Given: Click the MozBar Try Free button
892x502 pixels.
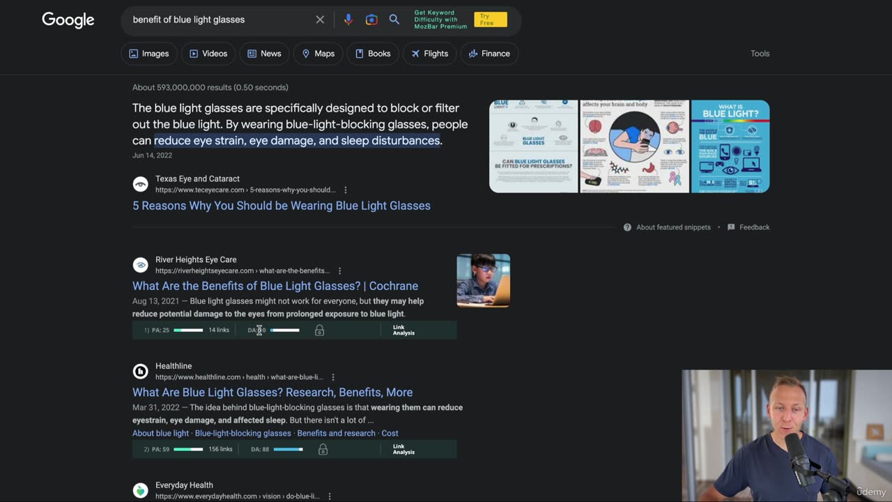Looking at the screenshot, I should coord(491,20).
